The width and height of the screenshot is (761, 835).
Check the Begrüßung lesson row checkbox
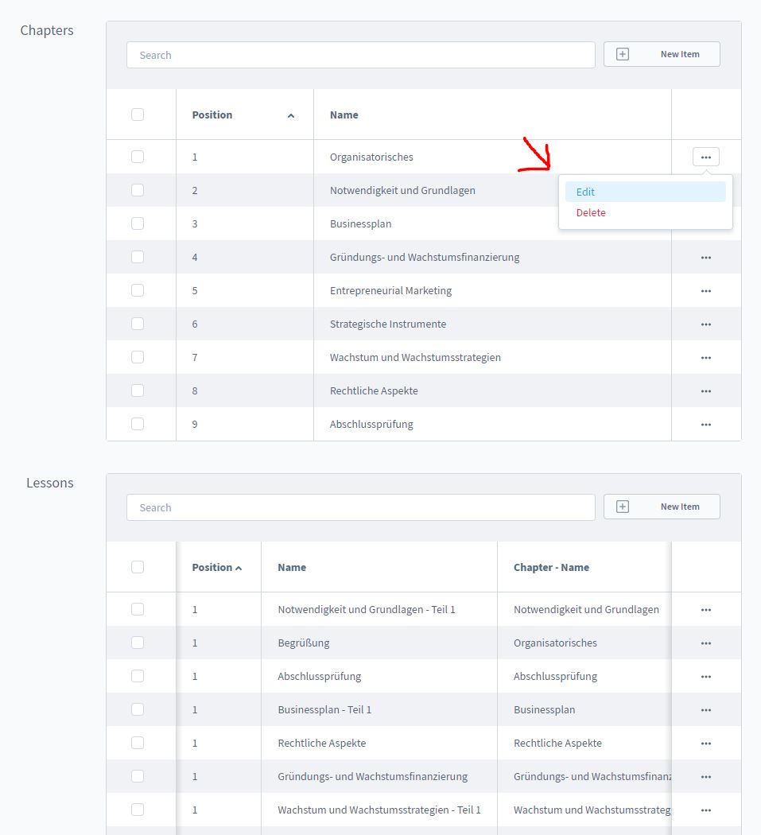point(138,643)
